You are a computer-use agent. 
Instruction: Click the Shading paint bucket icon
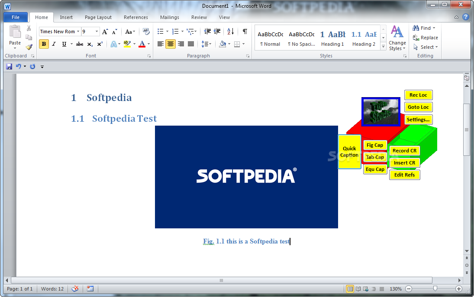pos(223,44)
